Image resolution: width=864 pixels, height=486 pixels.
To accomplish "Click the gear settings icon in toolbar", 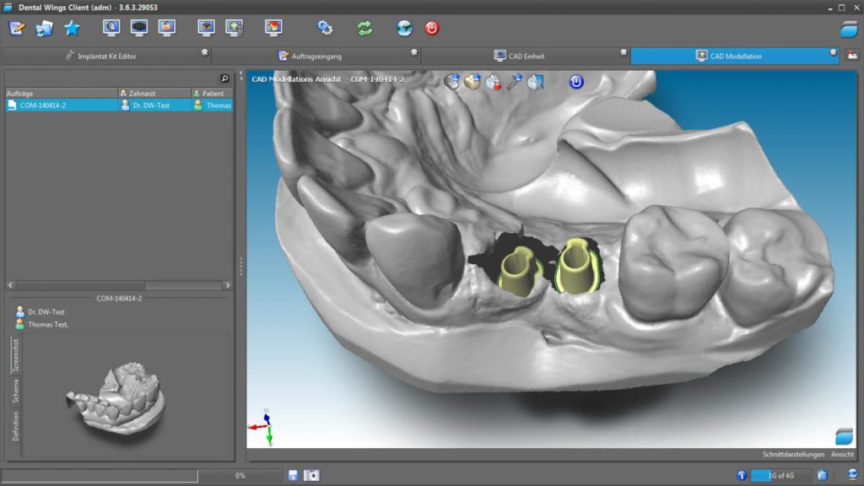I will pos(325,28).
